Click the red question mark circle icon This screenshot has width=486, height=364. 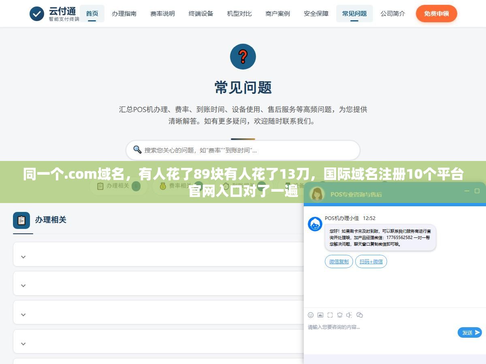(243, 57)
